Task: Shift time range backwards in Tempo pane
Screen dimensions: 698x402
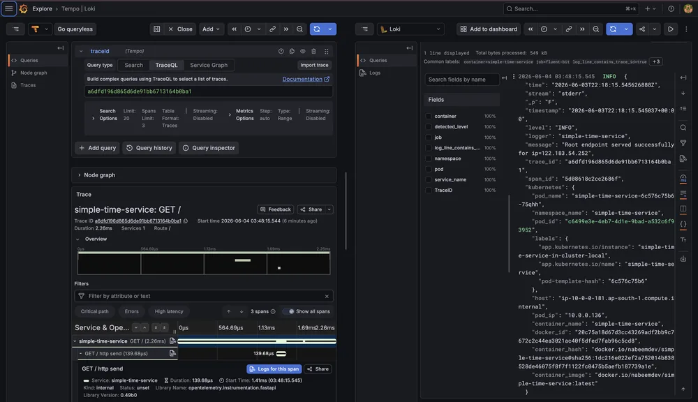Action: tap(234, 29)
